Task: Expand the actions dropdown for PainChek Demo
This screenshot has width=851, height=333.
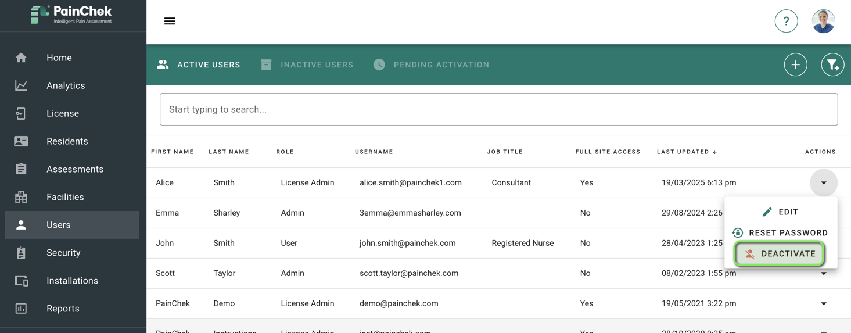Action: 824,303
